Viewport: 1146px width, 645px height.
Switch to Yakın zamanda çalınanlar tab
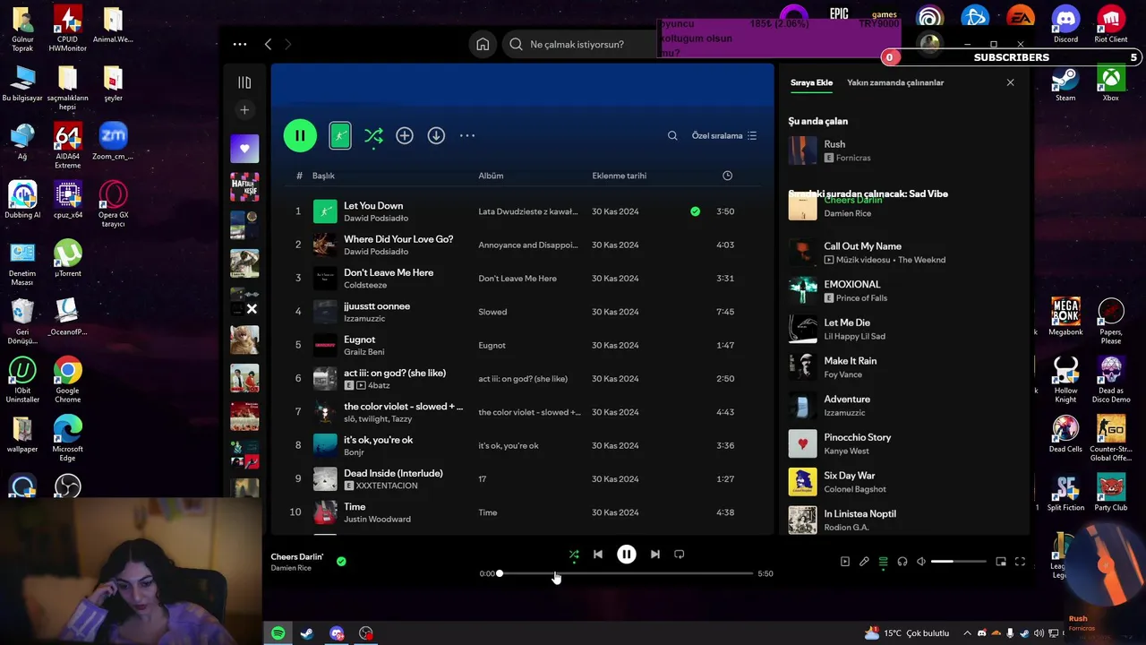895,82
